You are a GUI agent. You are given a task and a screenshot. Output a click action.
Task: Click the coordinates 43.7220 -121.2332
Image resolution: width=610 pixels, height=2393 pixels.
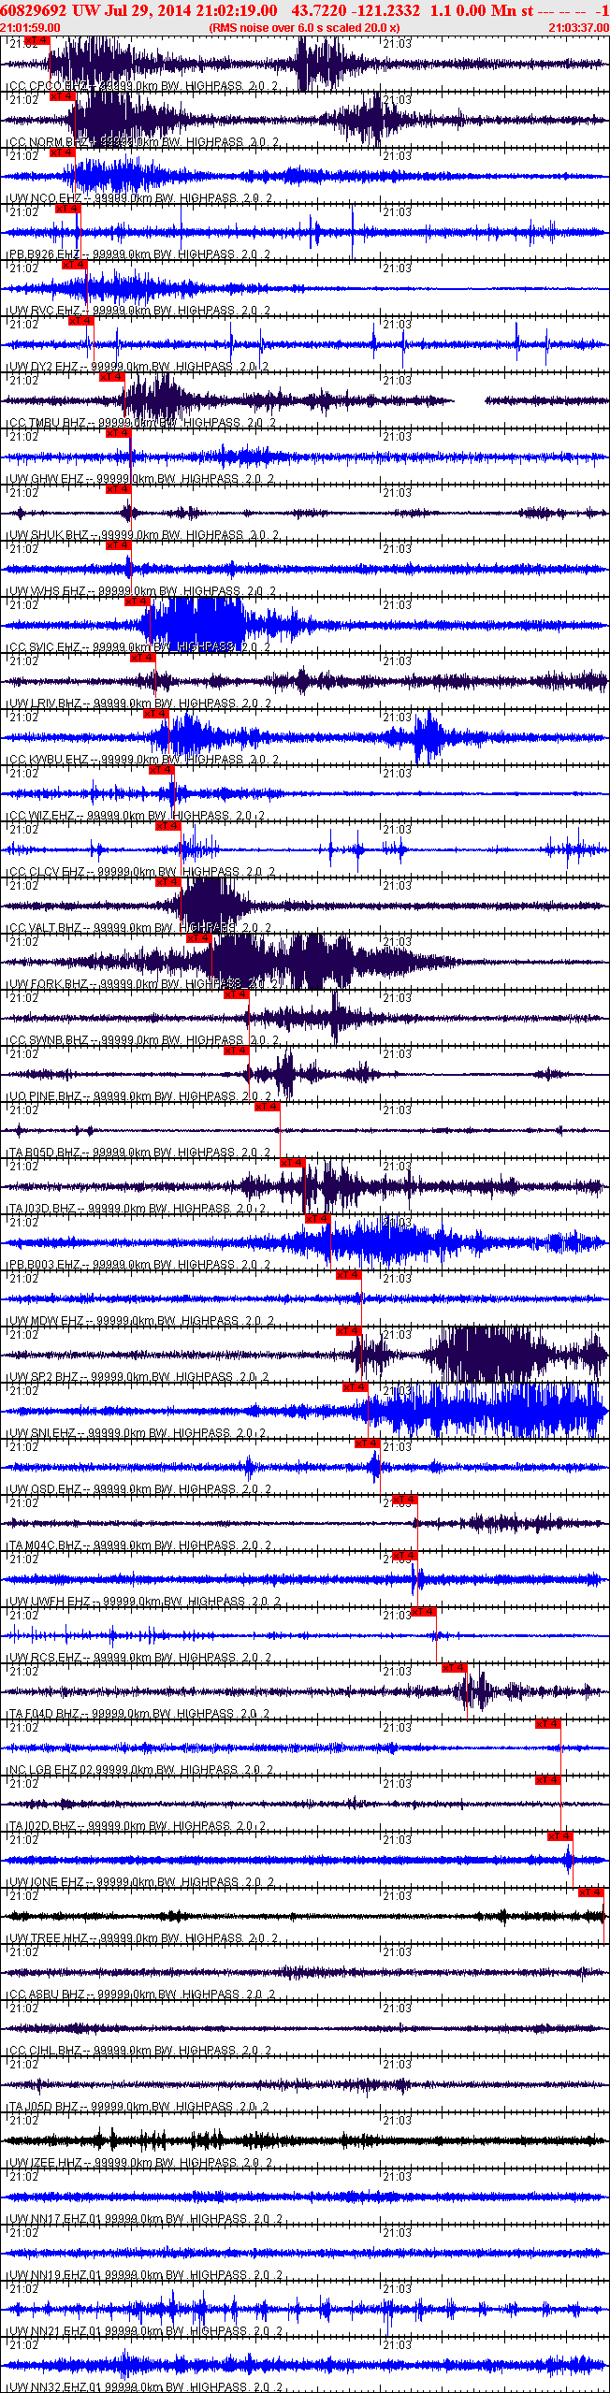click(356, 10)
